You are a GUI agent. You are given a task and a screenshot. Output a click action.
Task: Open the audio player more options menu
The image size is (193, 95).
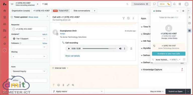click(x=125, y=49)
